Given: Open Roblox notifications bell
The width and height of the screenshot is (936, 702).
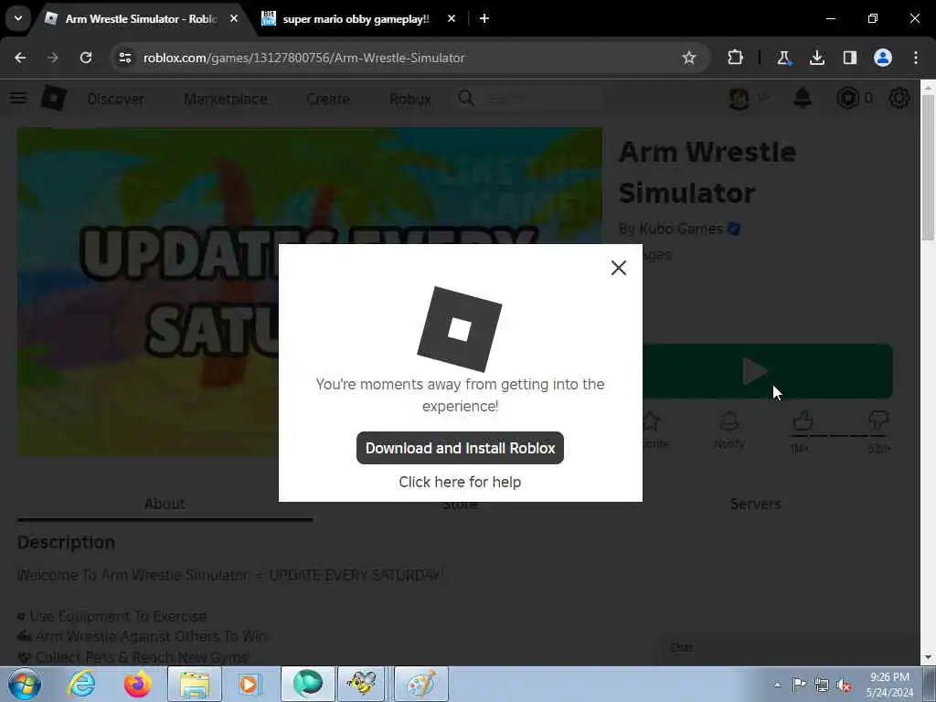Looking at the screenshot, I should [x=803, y=98].
